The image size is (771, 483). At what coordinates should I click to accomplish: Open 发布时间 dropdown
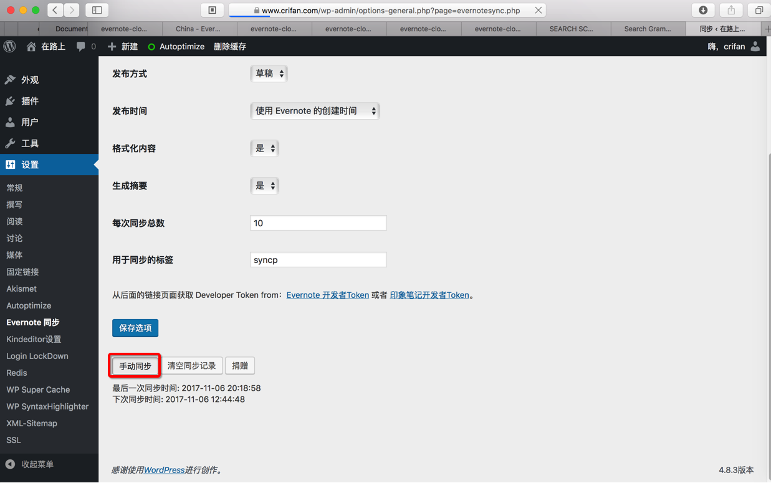pyautogui.click(x=315, y=111)
